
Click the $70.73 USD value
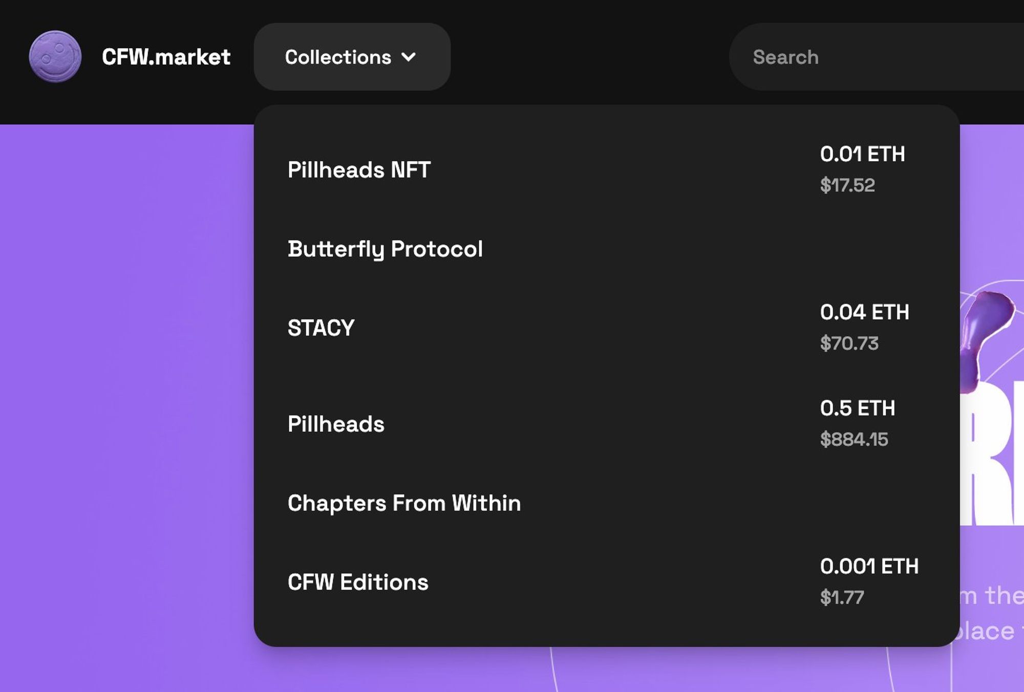[x=849, y=343]
